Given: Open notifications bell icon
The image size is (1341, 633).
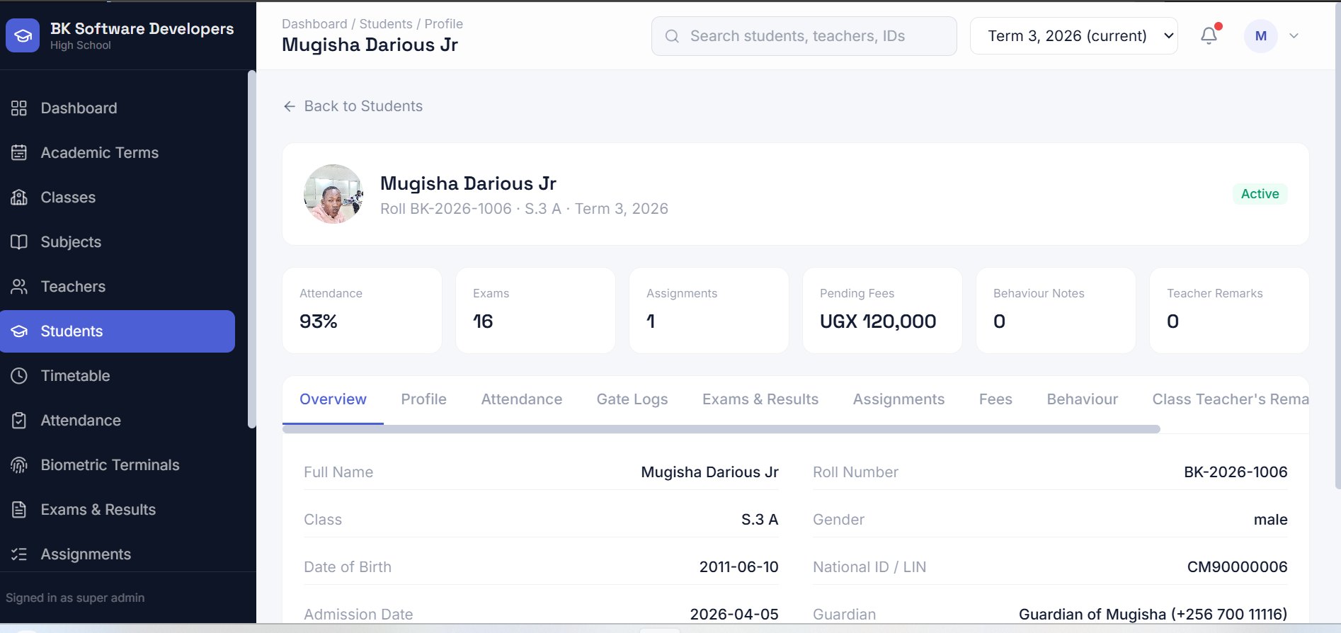Looking at the screenshot, I should tap(1209, 35).
